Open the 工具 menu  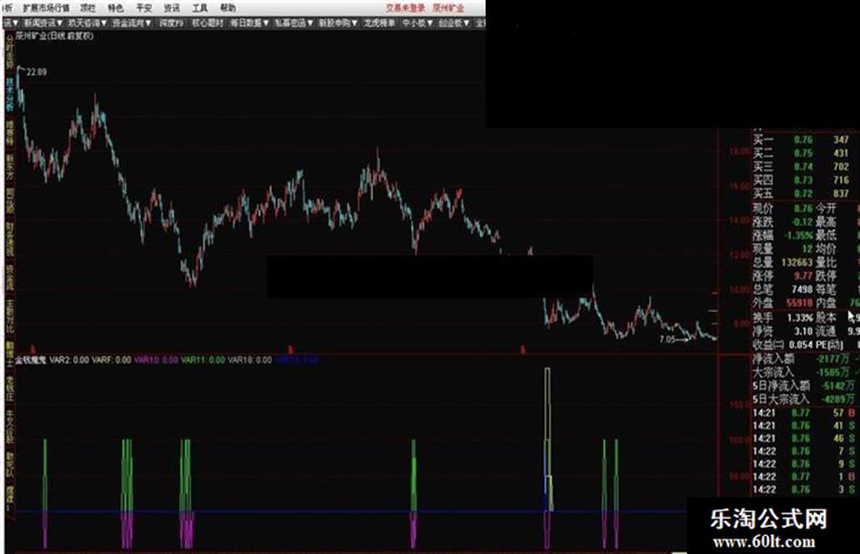199,7
